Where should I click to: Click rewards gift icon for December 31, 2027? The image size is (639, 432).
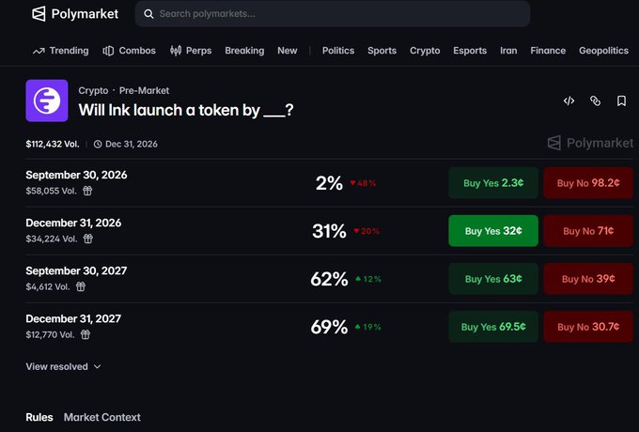coord(86,334)
